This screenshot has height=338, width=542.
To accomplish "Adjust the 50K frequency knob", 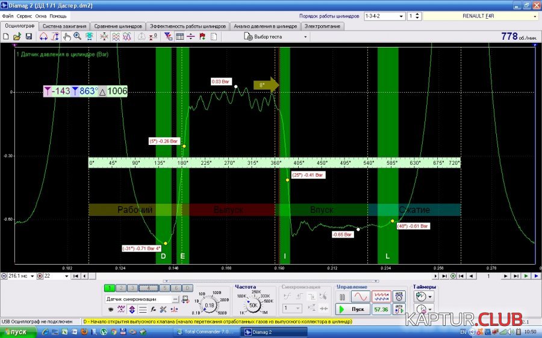I will pos(253,305).
